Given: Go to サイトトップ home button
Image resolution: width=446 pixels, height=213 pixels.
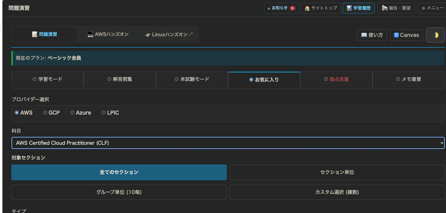Looking at the screenshot, I should coord(321,8).
